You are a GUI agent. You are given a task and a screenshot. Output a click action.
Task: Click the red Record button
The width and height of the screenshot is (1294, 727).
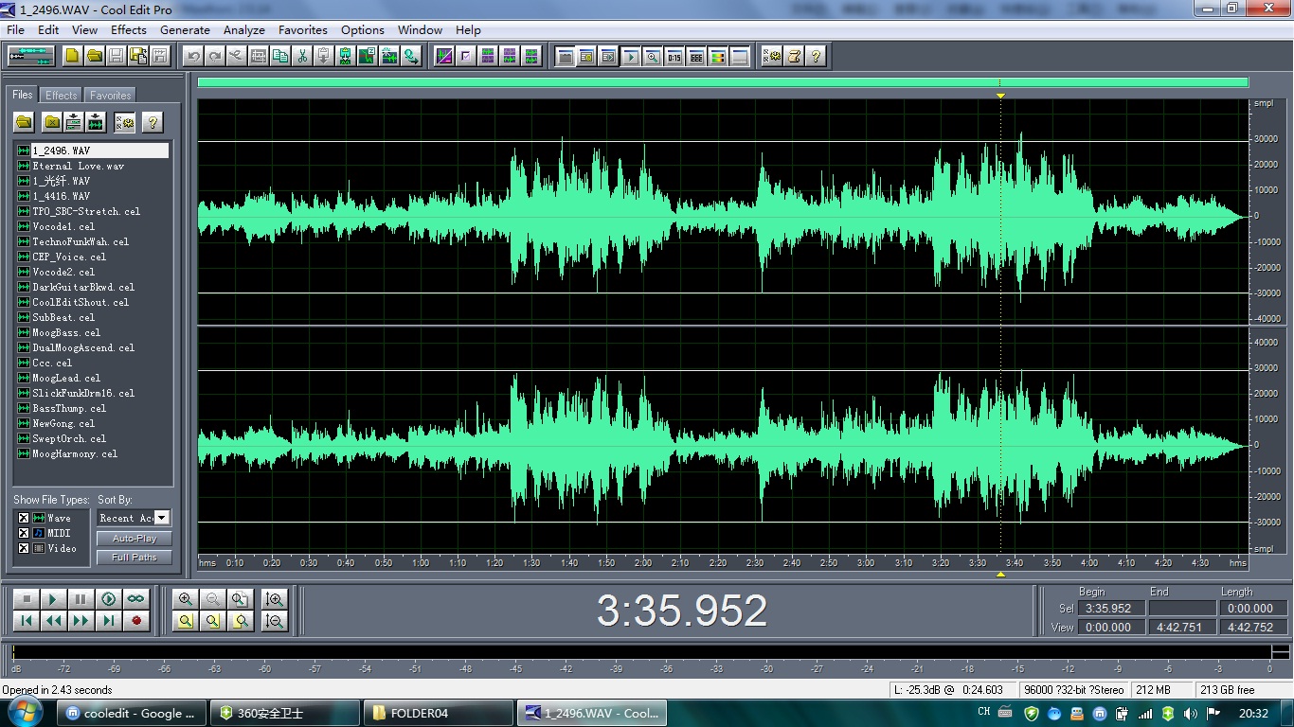click(x=136, y=621)
